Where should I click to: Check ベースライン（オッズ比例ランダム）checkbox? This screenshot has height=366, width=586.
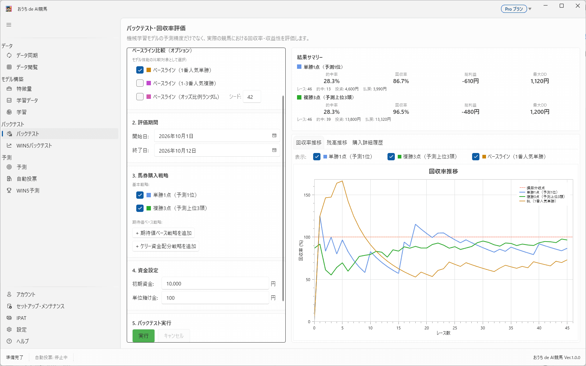point(140,97)
